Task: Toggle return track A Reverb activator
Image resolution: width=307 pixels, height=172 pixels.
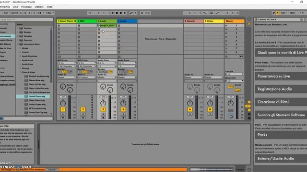Action: coord(190,109)
